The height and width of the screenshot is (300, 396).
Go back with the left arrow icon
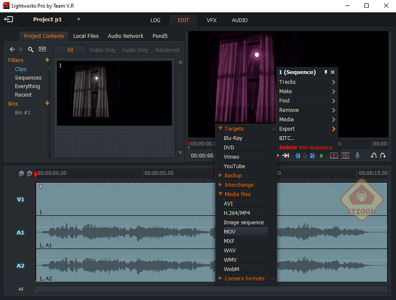tap(12, 49)
